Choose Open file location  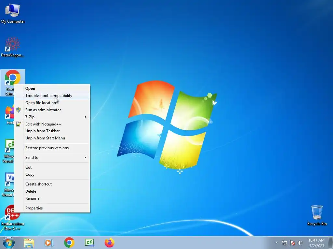tap(52, 103)
